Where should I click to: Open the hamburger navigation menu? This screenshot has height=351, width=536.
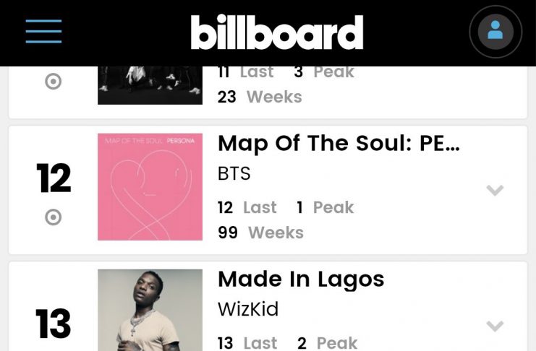pyautogui.click(x=43, y=32)
